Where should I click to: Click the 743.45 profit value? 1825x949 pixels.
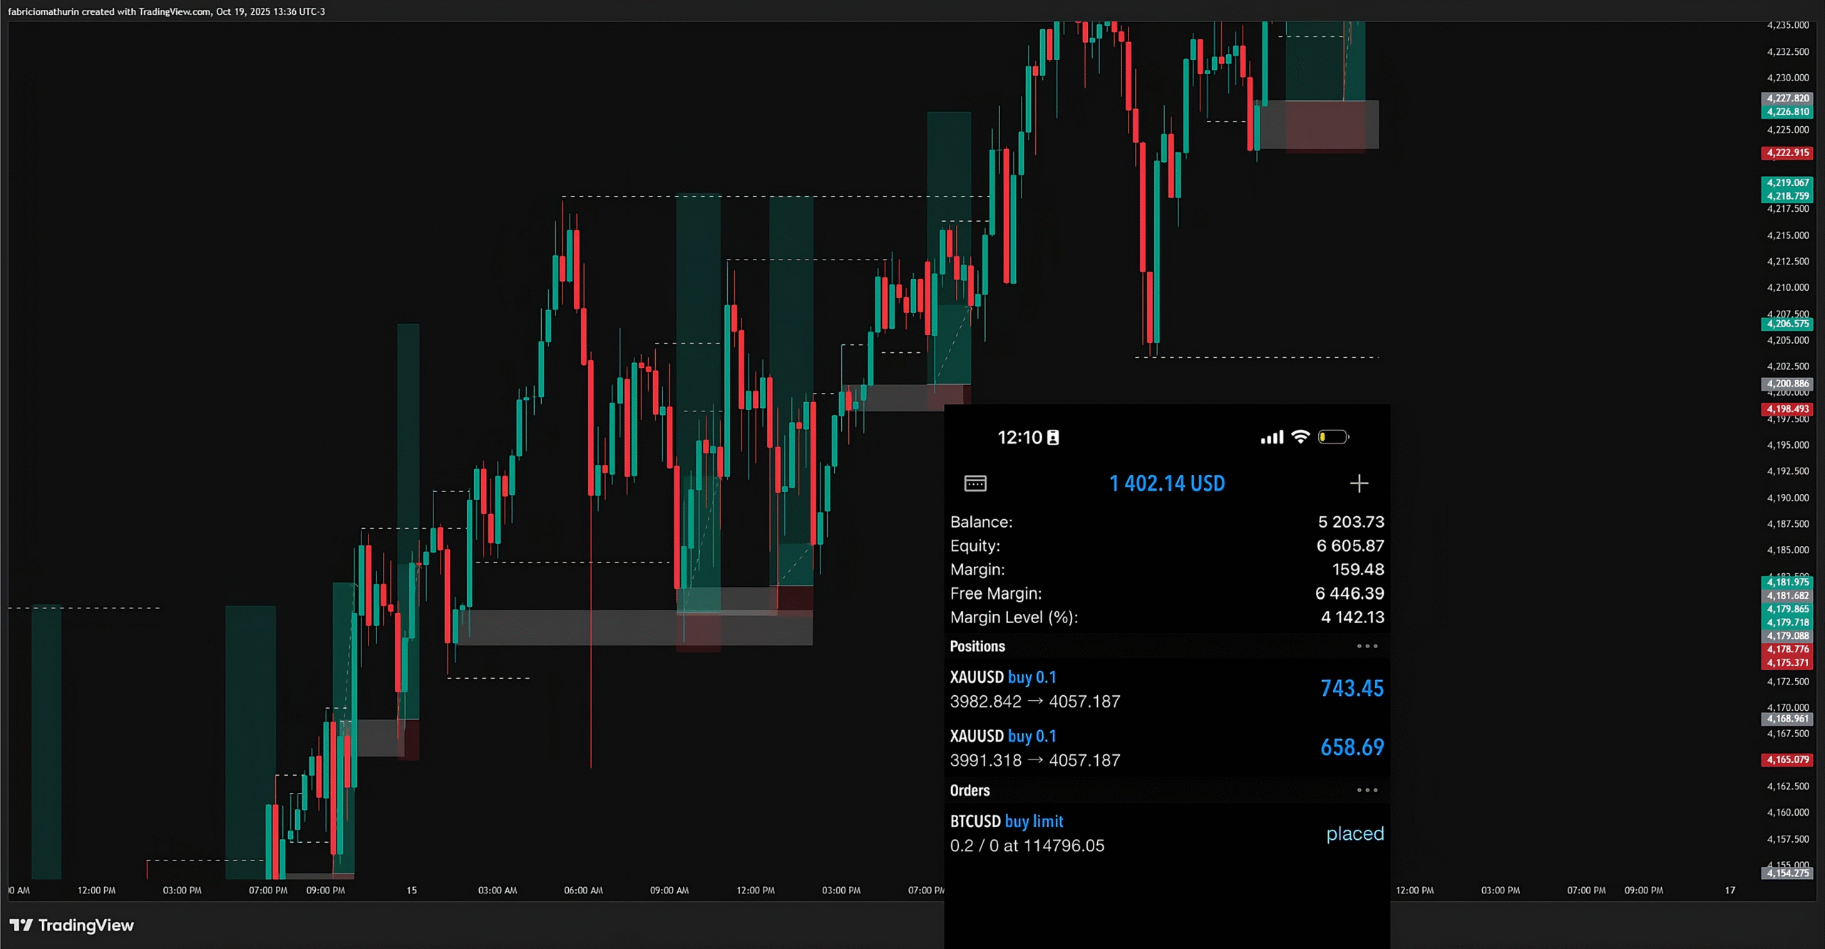[1352, 688]
